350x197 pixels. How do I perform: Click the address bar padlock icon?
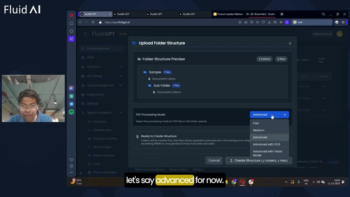(100, 22)
